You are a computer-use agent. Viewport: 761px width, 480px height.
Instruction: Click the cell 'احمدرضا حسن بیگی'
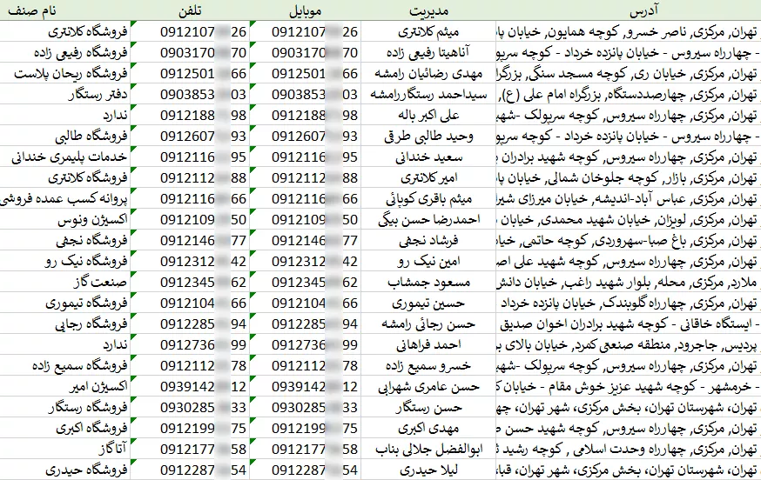(428, 219)
